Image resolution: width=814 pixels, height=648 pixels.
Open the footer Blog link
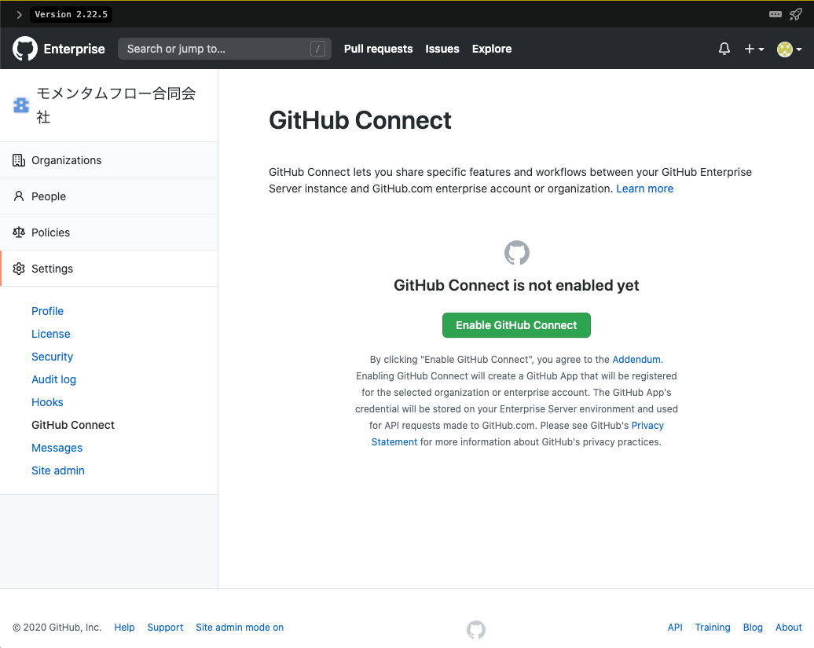click(753, 628)
